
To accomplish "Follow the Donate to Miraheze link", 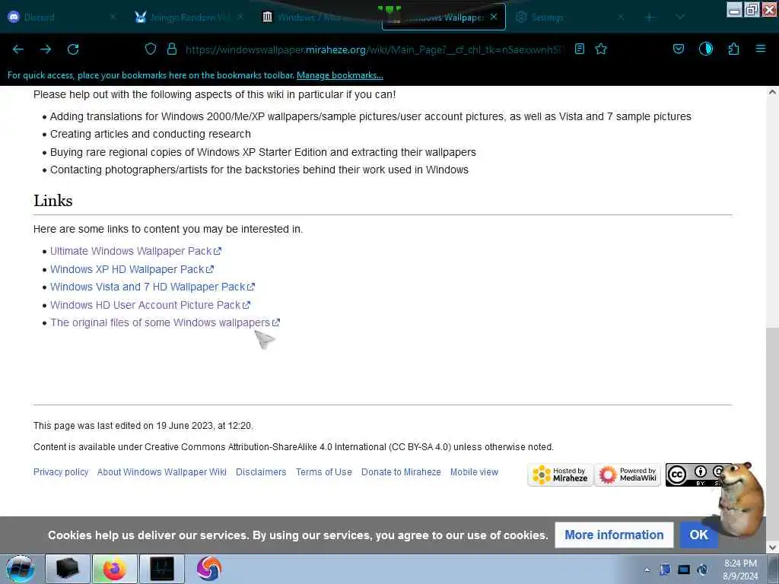I will 401,472.
